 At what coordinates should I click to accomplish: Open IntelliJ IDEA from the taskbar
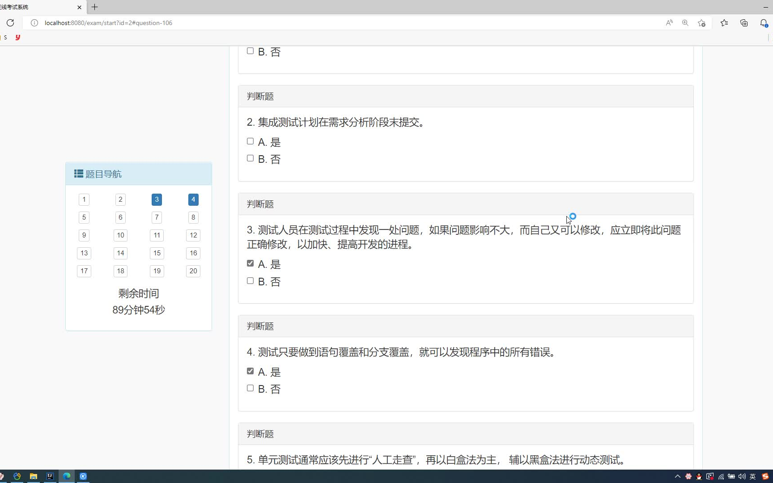click(50, 476)
